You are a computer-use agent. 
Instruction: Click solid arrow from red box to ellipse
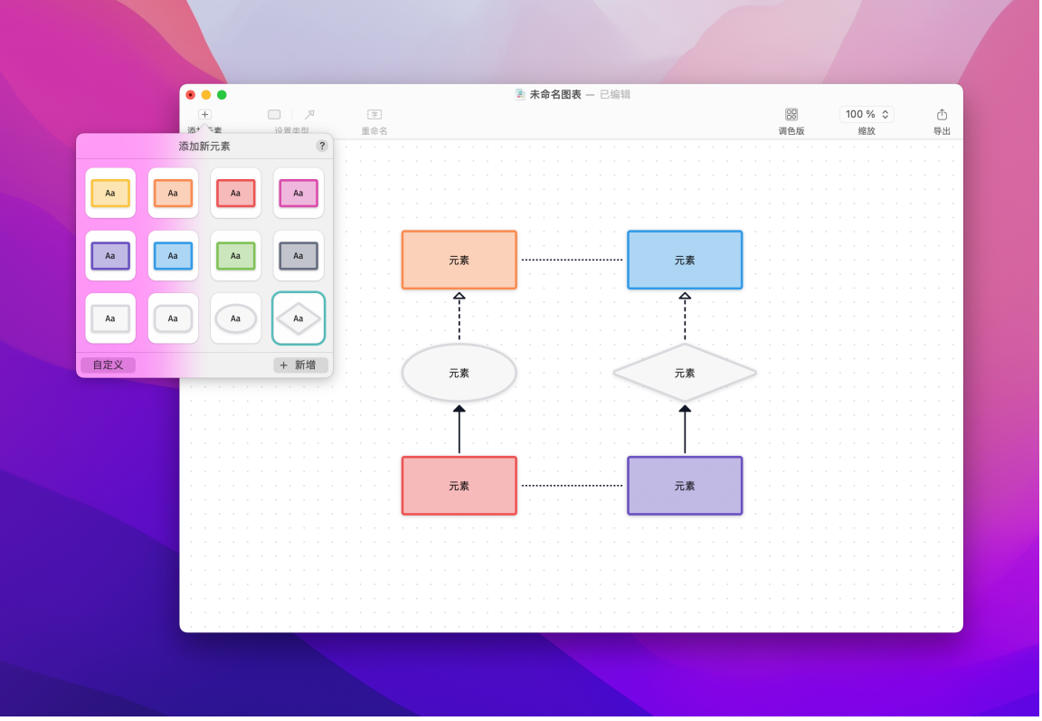pos(459,430)
